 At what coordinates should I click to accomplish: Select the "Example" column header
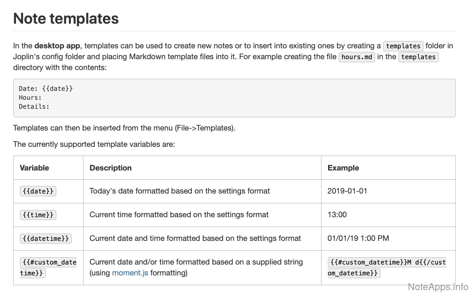click(x=343, y=168)
